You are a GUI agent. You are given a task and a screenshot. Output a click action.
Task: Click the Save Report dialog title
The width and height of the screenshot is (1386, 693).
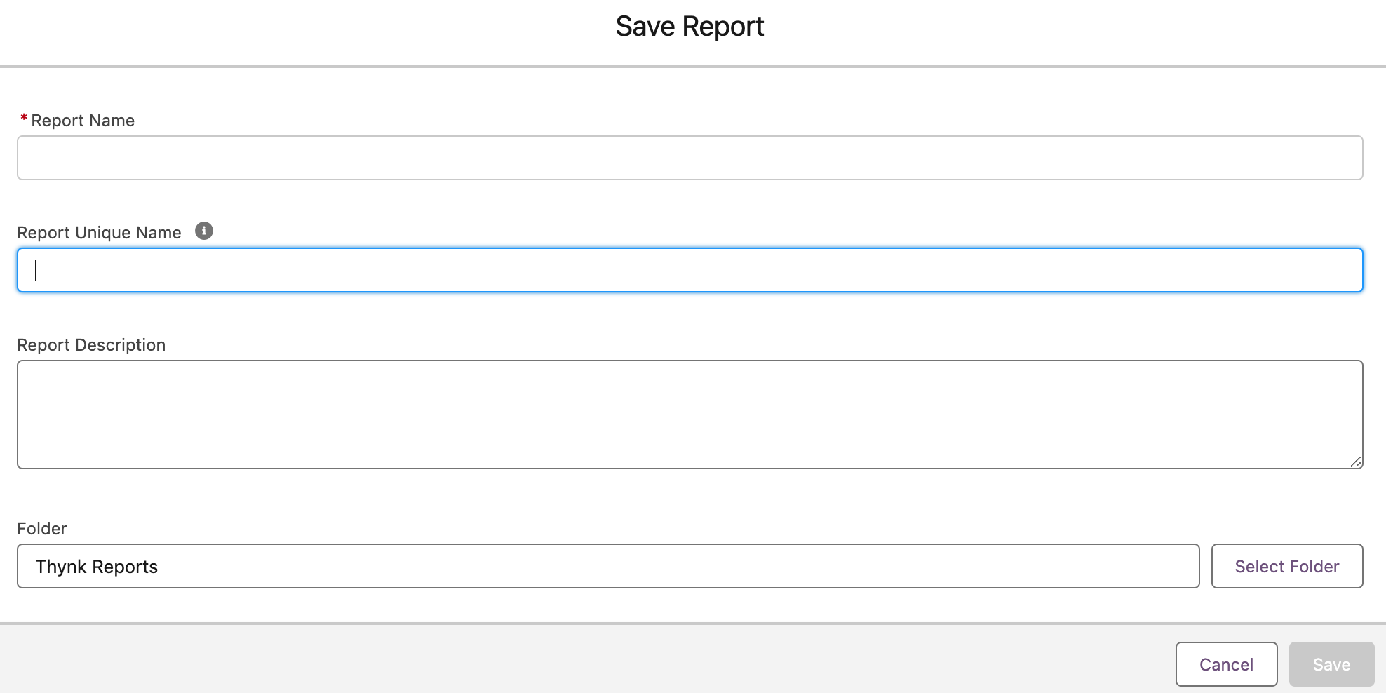[x=689, y=27]
